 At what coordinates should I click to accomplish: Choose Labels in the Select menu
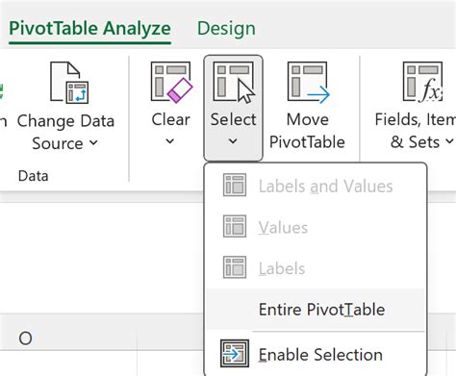coord(316,268)
